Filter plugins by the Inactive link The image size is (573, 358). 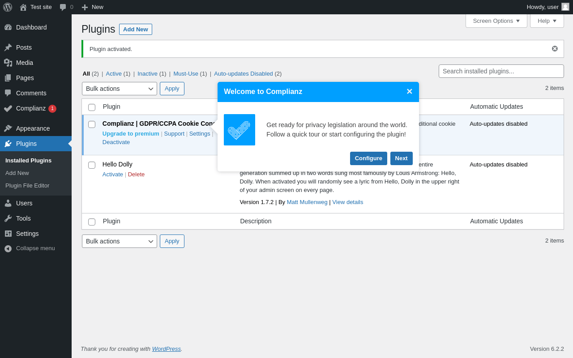147,74
